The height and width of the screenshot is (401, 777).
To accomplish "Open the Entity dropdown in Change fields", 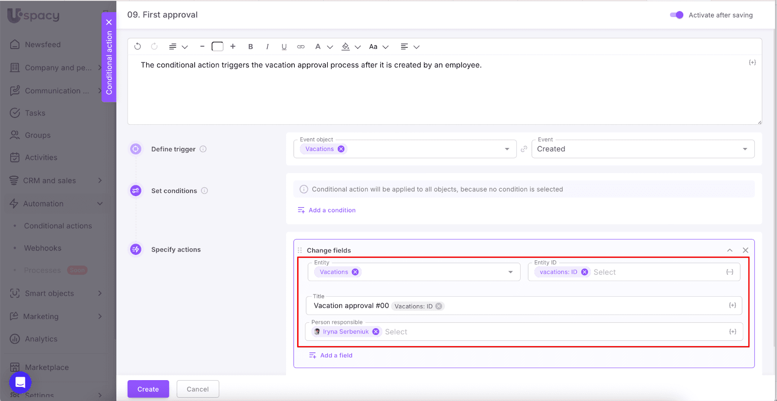I will click(x=510, y=272).
